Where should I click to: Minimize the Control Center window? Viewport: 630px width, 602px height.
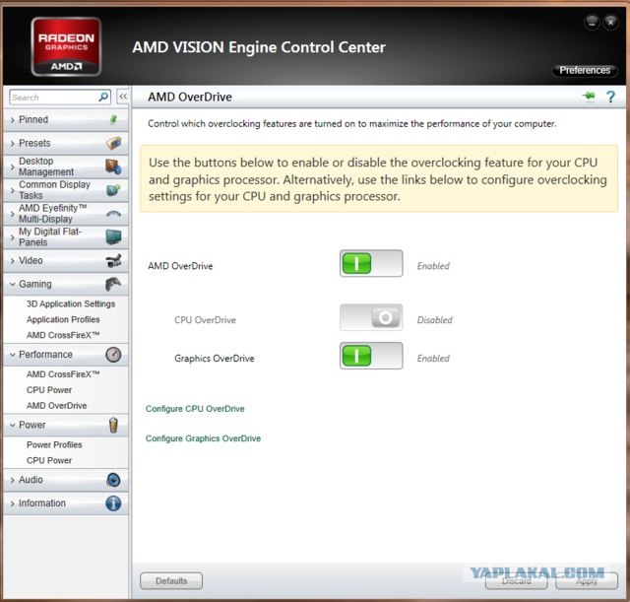pyautogui.click(x=592, y=22)
